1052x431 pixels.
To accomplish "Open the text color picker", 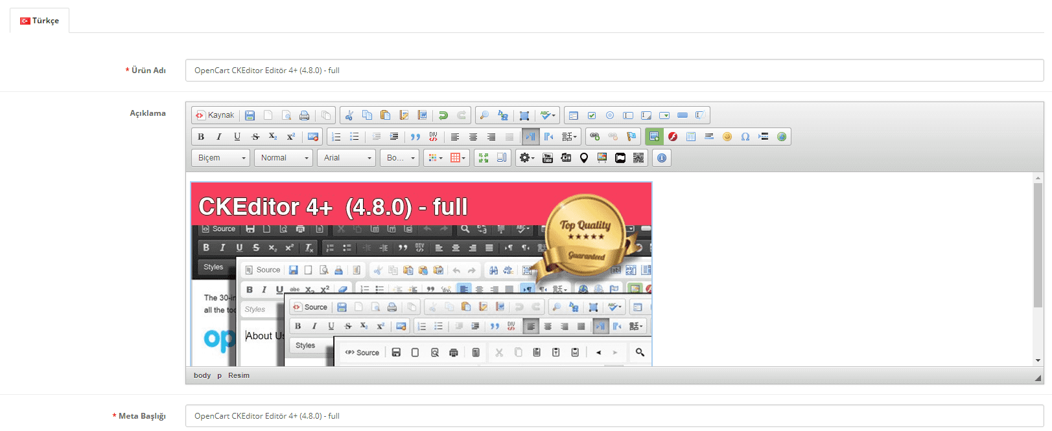I will tap(435, 158).
